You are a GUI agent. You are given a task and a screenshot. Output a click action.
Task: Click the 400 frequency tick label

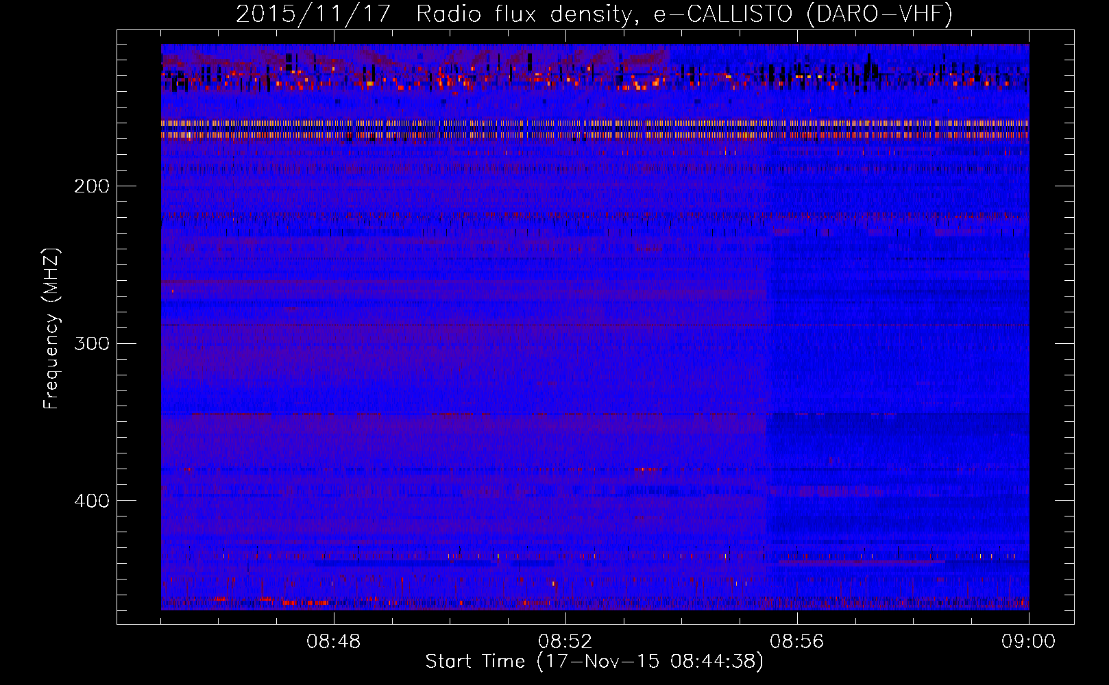(x=92, y=501)
